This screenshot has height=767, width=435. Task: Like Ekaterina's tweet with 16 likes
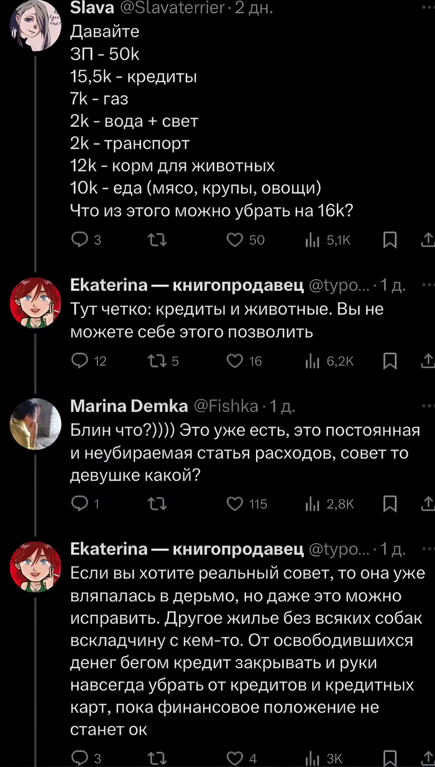tap(235, 361)
